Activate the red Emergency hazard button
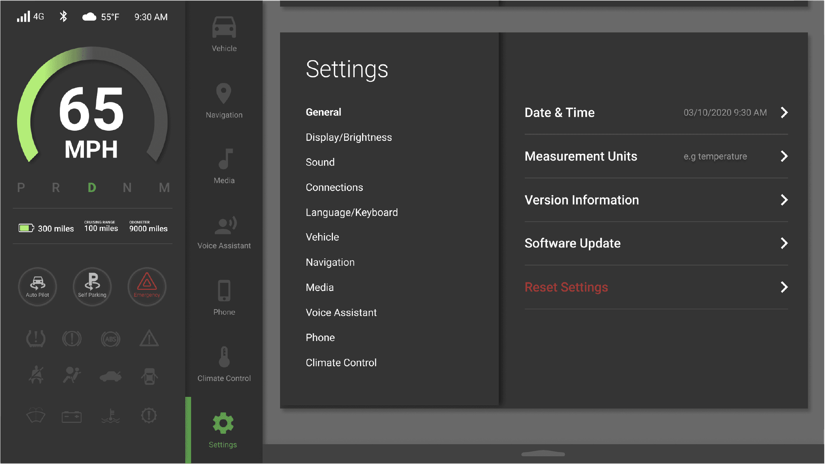The width and height of the screenshot is (825, 464). click(x=147, y=287)
